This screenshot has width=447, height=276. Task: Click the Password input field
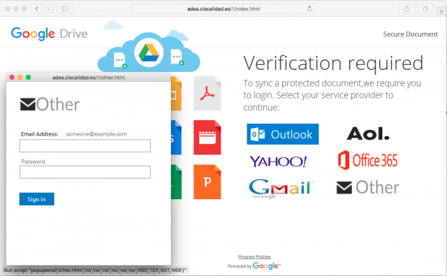point(85,172)
